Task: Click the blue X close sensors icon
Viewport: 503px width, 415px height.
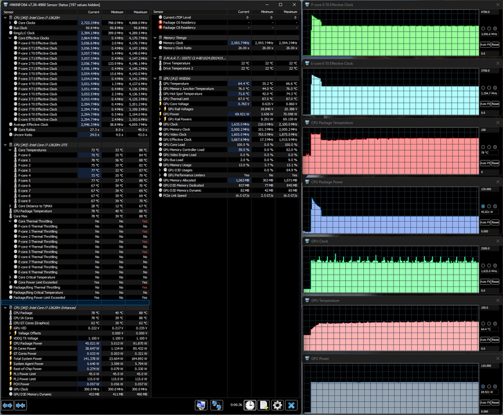Action: tap(291, 405)
